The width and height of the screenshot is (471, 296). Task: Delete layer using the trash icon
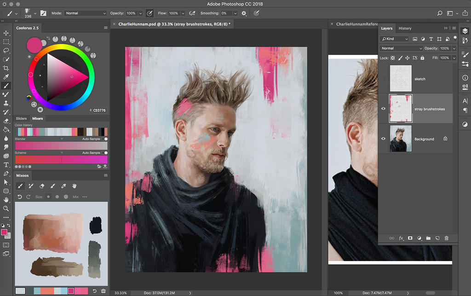click(x=446, y=238)
